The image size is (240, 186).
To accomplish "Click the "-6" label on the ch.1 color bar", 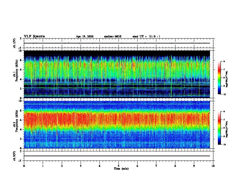I will (x=224, y=61).
